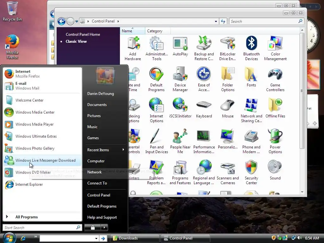This screenshot has width=324, height=243.
Task: Open Color Management applet
Action: [x=275, y=48]
